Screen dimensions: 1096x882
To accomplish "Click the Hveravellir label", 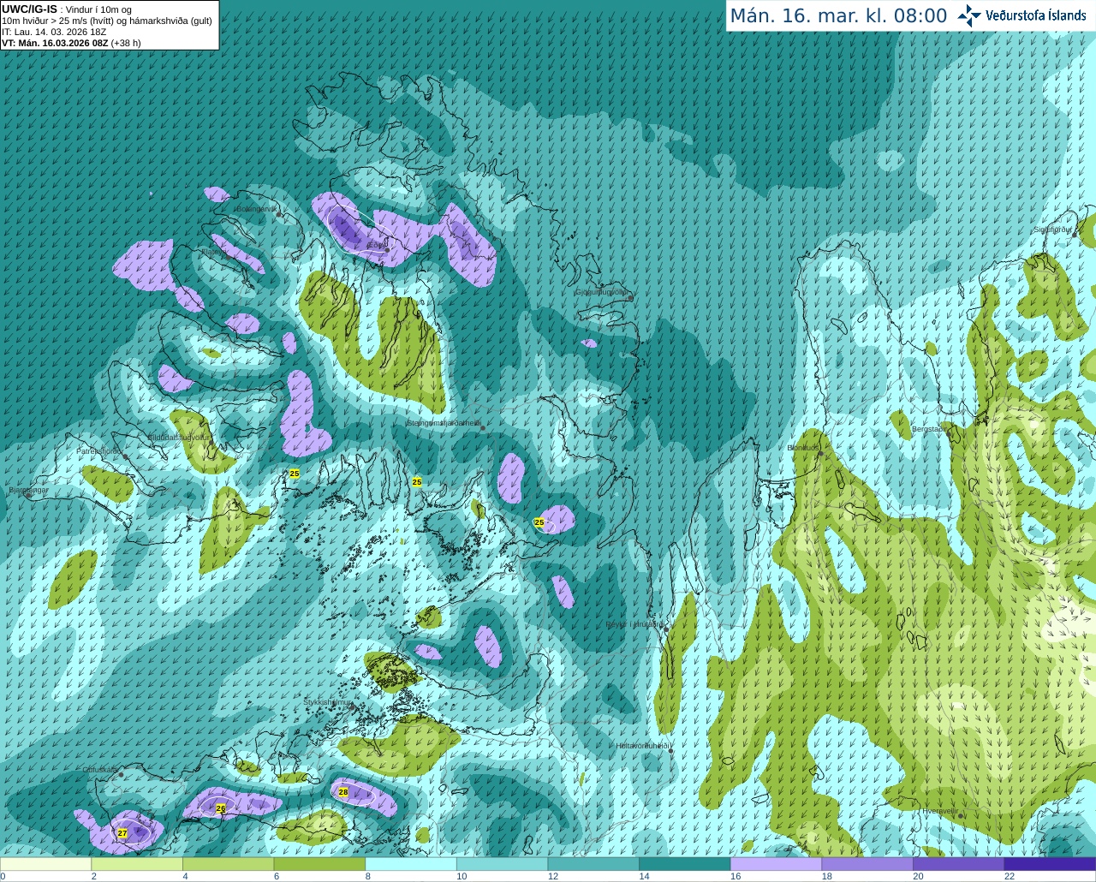I will tap(940, 810).
